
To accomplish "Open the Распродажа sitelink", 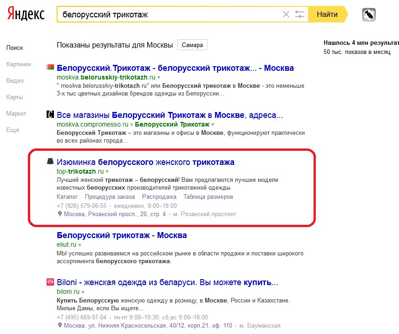I will point(159,197).
